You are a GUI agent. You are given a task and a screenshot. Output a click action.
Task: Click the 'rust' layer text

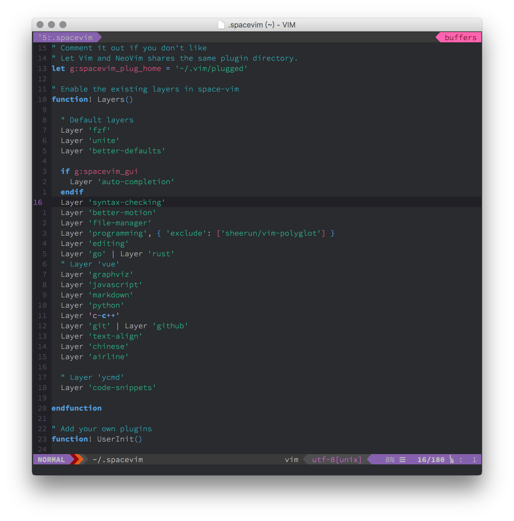tap(161, 254)
